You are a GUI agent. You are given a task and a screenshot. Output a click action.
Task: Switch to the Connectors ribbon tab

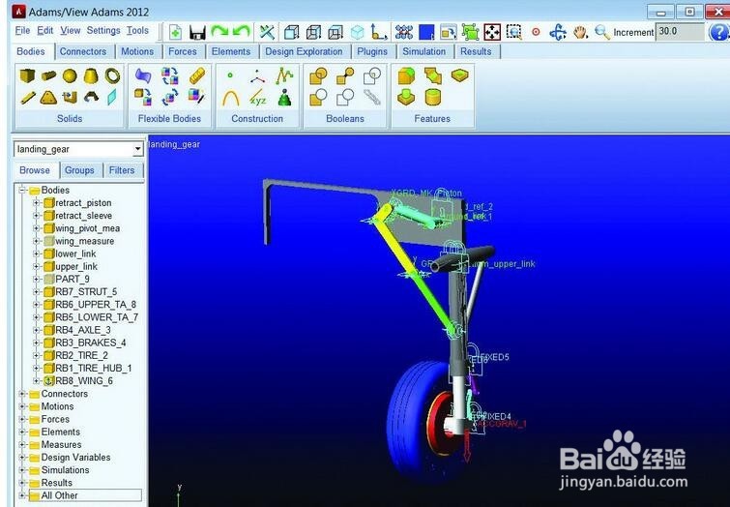tap(83, 51)
